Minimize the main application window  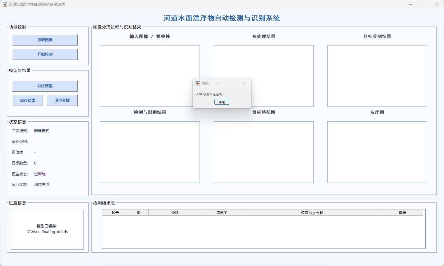pyautogui.click(x=410, y=4)
